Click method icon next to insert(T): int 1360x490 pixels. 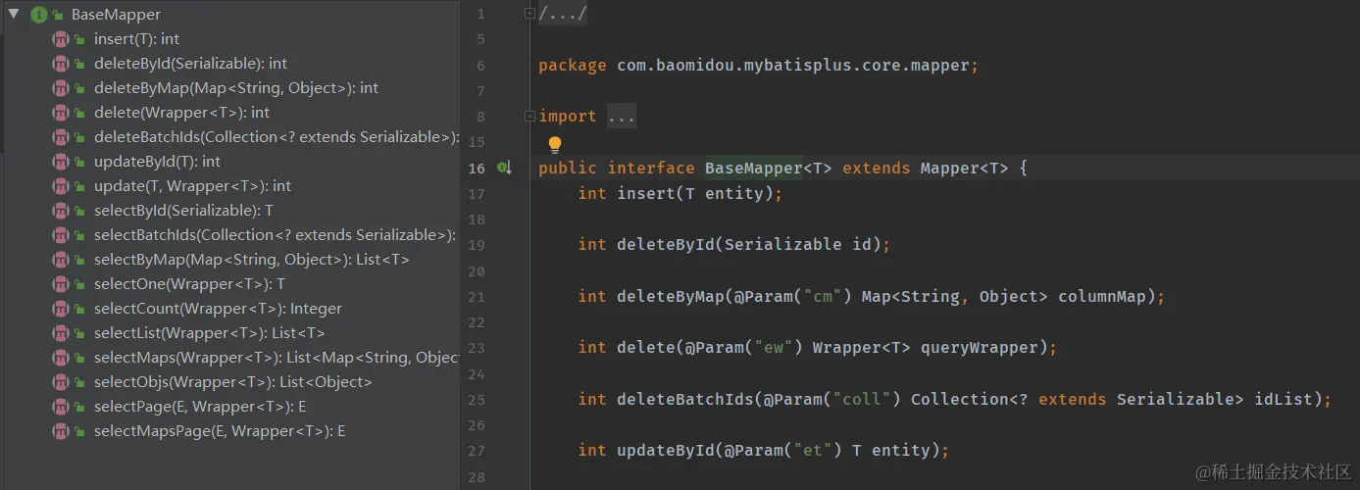(61, 39)
